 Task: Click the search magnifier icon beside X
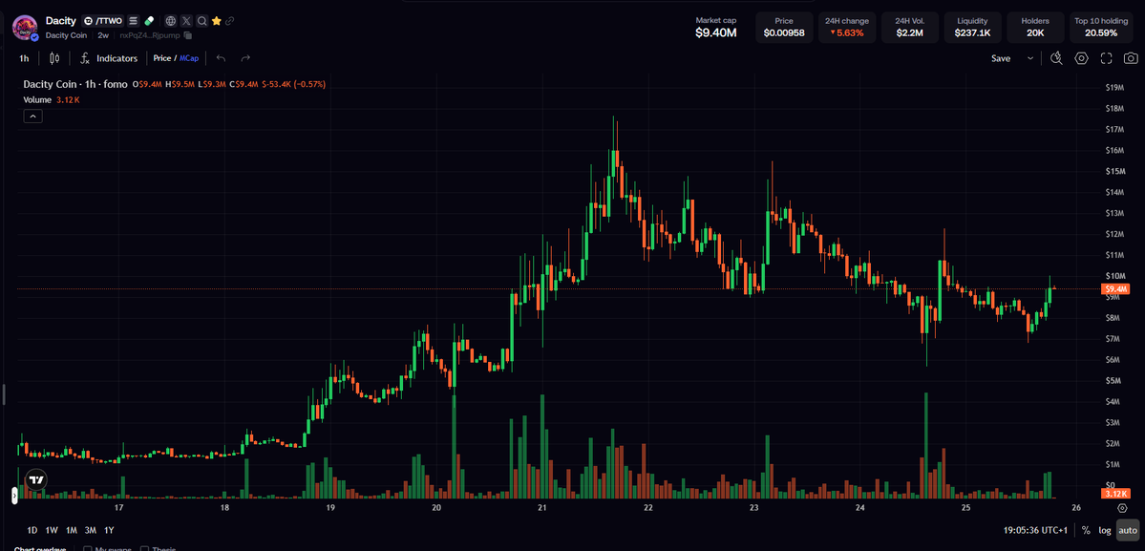click(x=201, y=21)
